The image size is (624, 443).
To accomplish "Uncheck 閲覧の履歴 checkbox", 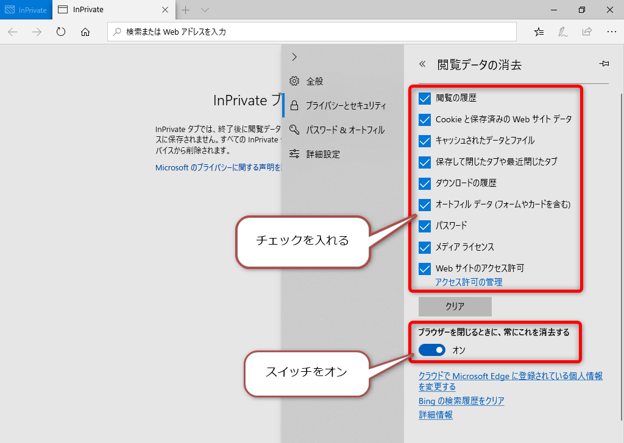I will point(425,99).
